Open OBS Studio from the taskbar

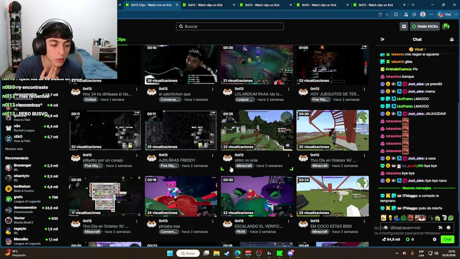pyautogui.click(x=259, y=253)
